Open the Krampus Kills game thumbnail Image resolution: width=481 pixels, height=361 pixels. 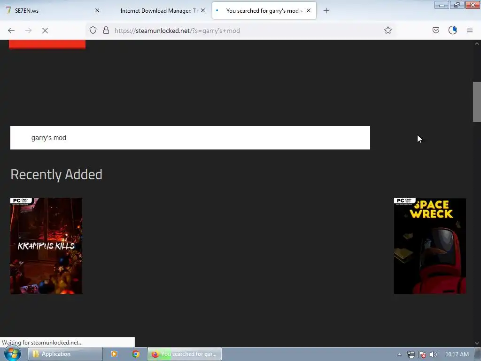pyautogui.click(x=47, y=246)
